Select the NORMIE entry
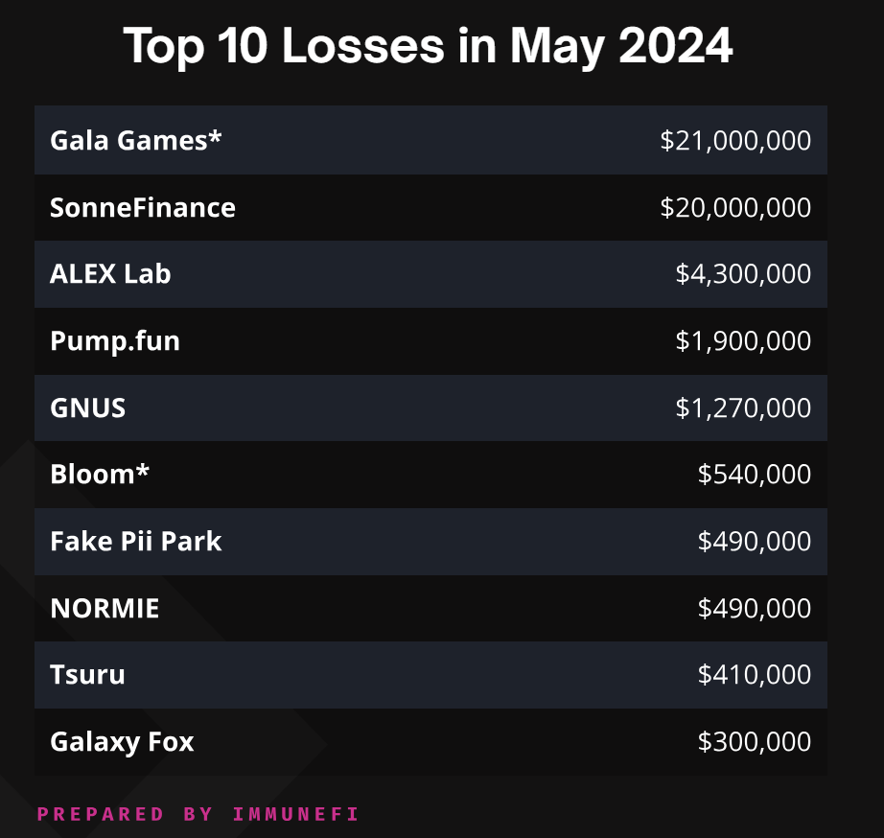The image size is (884, 838). (x=105, y=609)
